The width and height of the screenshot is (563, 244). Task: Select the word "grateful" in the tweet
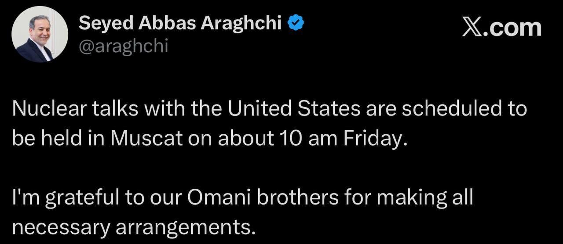click(83, 197)
